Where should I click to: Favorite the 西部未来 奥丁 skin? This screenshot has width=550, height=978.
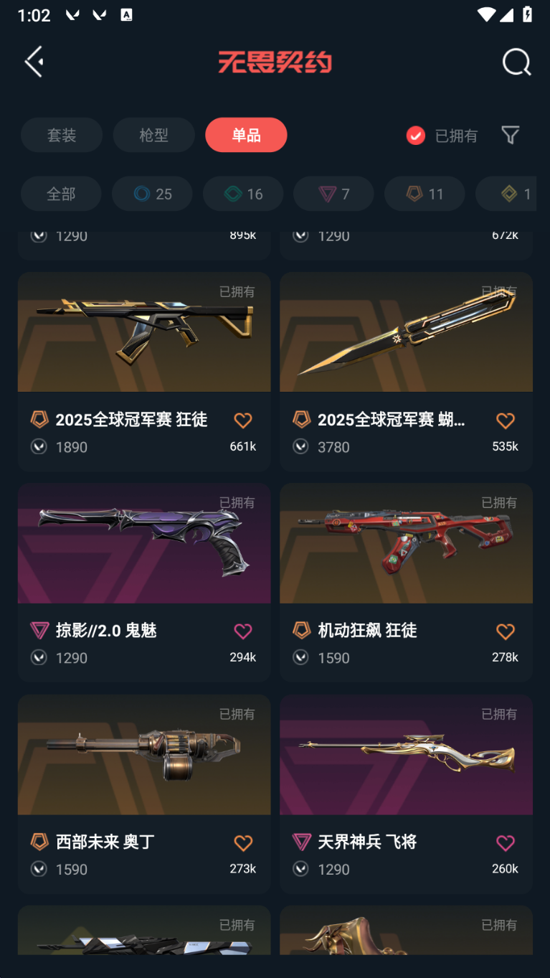click(x=243, y=843)
